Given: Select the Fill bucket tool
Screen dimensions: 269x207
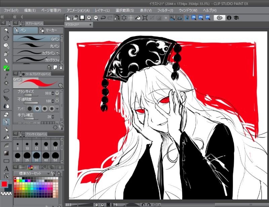Looking at the screenshot, I should 6,137.
